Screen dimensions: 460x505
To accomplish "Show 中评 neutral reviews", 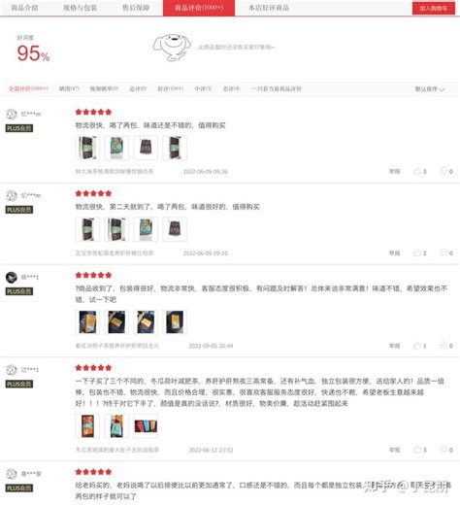I will 203,88.
